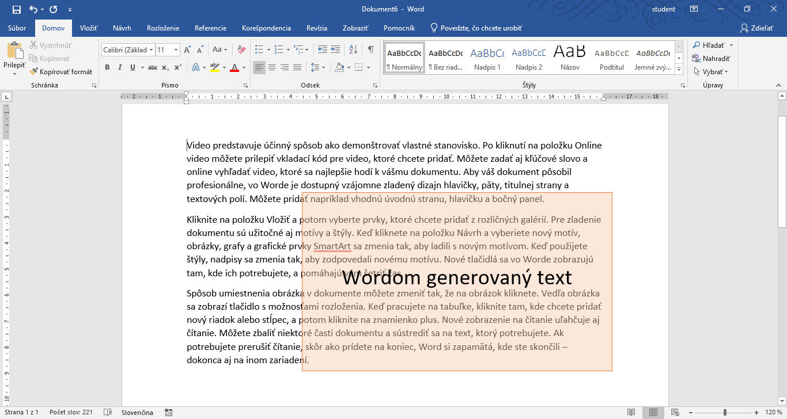Click the Povedzte, čo chcete urobiť box

[x=477, y=28]
